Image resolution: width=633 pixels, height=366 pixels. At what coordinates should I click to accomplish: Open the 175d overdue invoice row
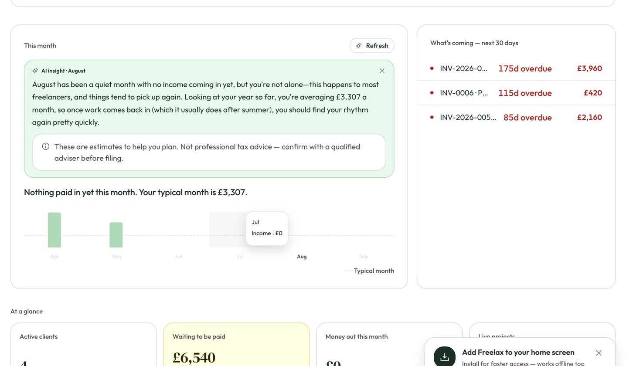coord(516,68)
